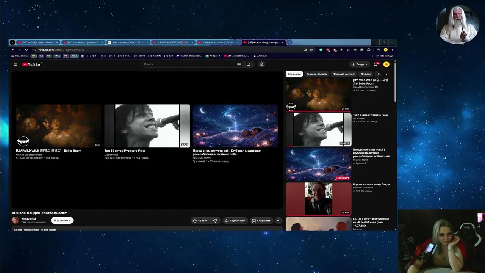
Task: Open the GPT bookmark folder
Action: click(x=169, y=56)
